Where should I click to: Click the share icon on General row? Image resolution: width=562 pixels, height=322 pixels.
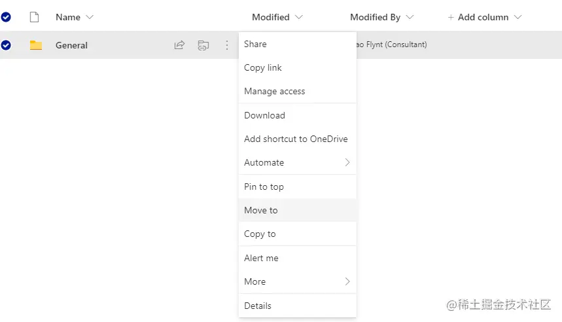pos(179,45)
